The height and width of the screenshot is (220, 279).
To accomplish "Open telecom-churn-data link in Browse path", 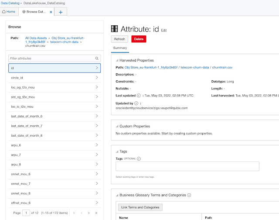I will (x=64, y=42).
